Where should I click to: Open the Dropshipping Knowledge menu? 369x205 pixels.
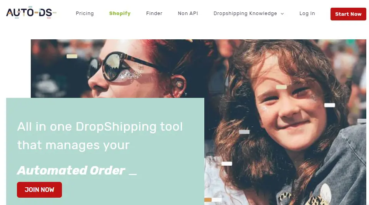click(245, 13)
